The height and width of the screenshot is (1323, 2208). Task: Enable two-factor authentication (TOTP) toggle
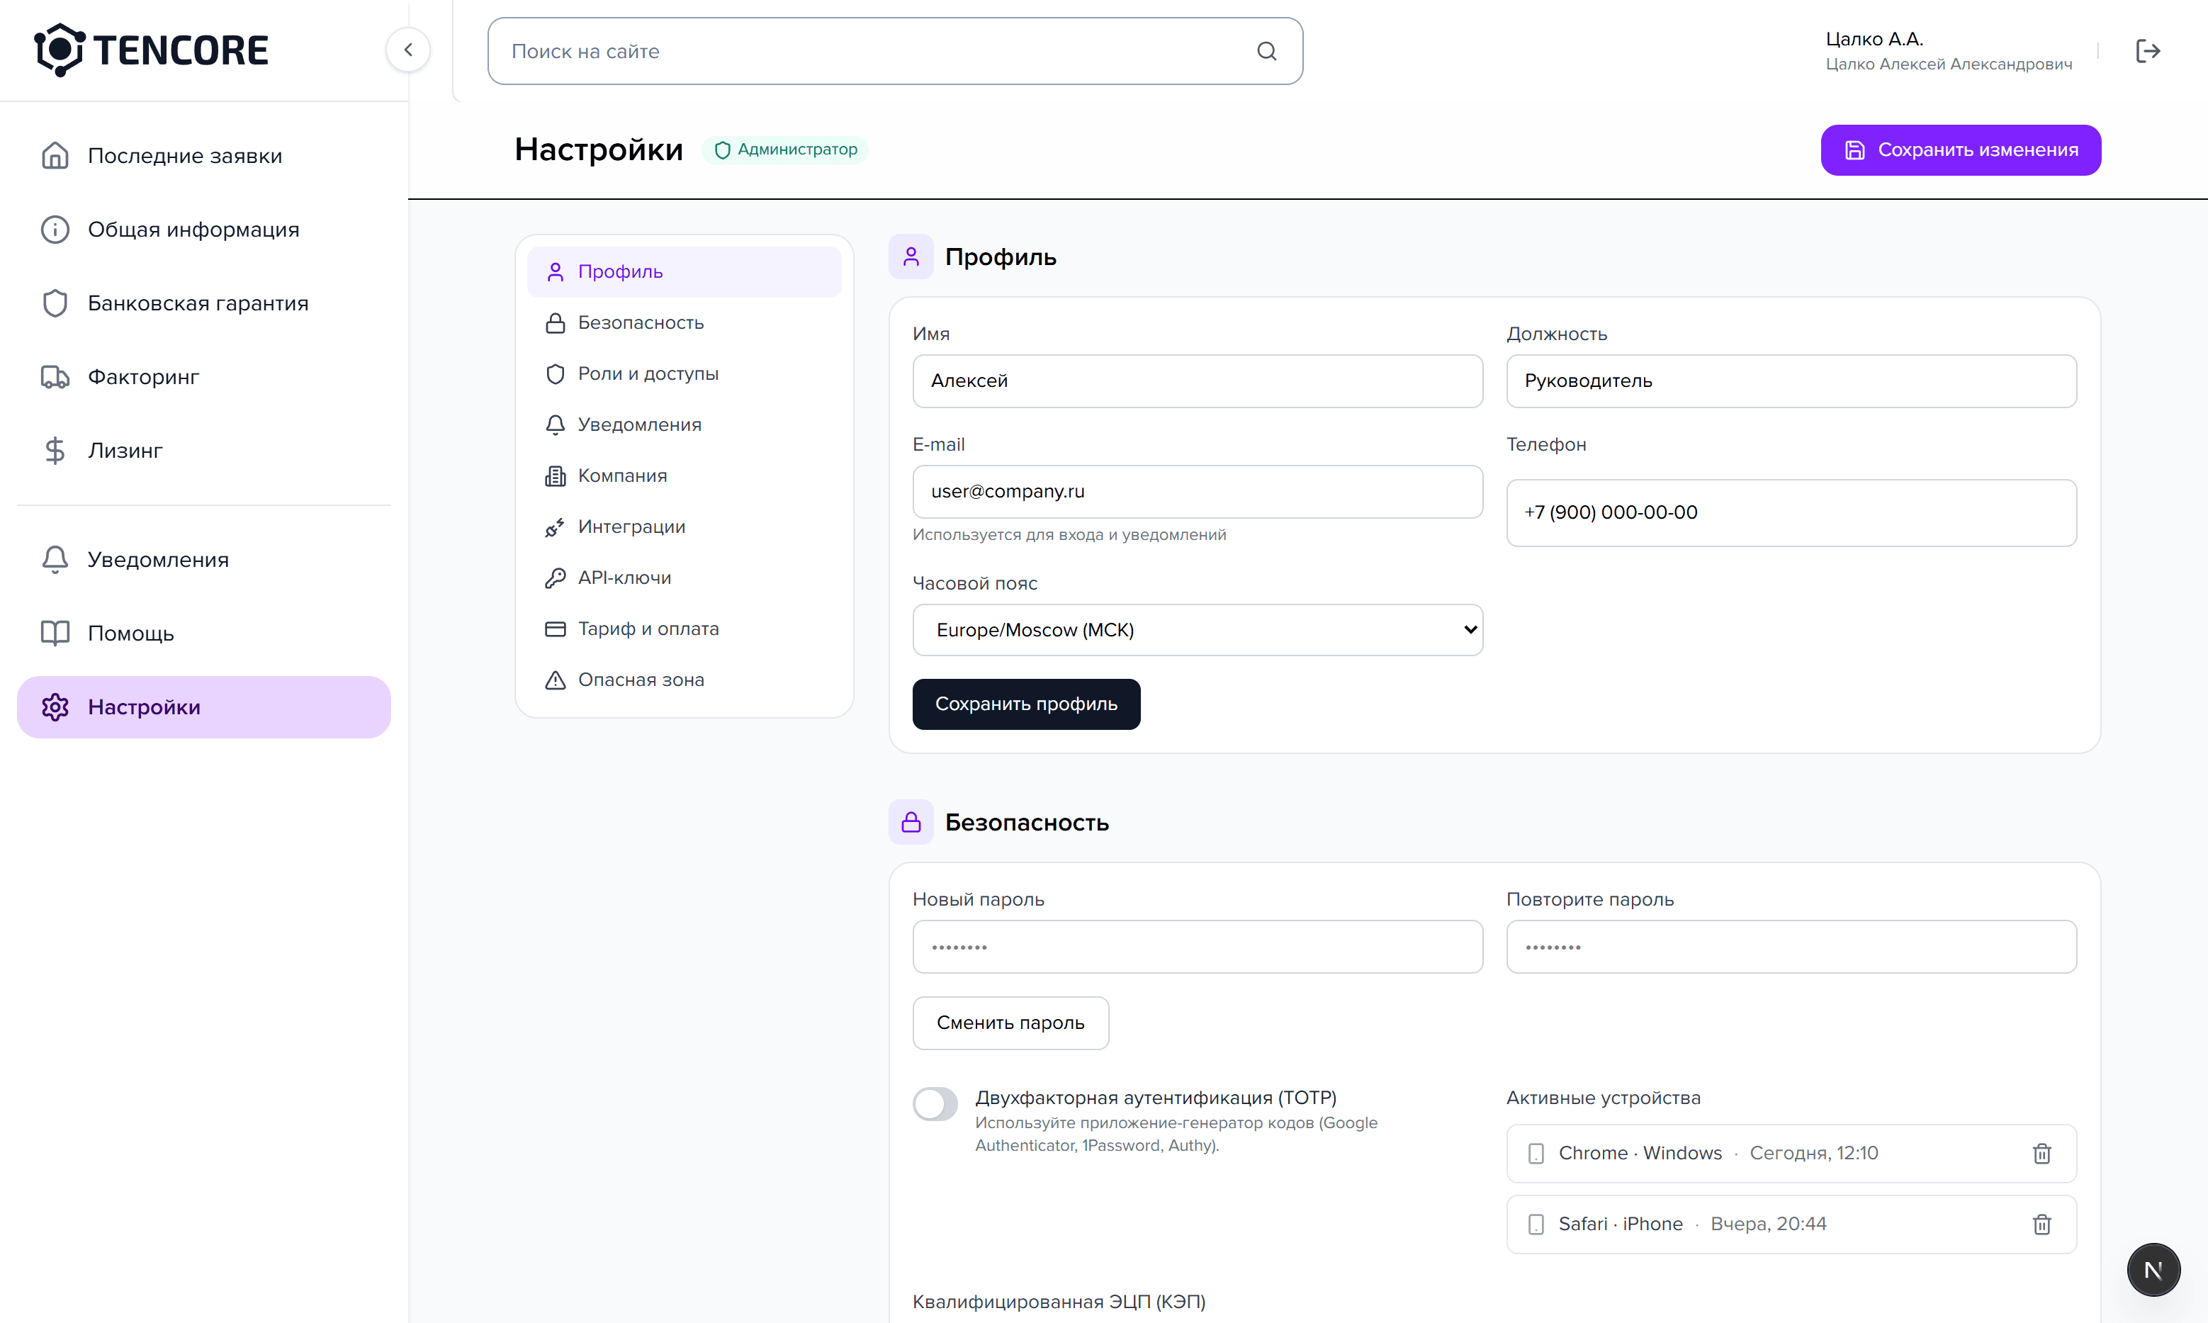coord(935,1104)
